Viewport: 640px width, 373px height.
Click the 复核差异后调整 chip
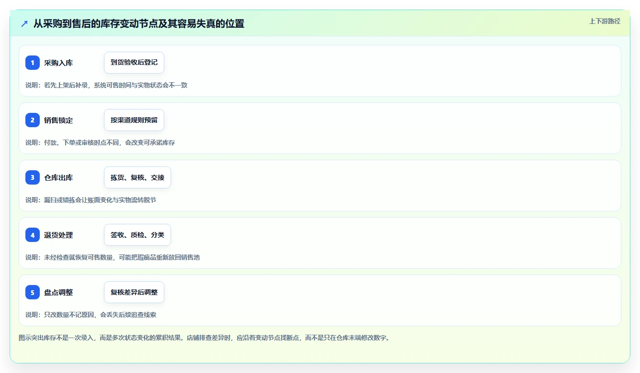134,292
